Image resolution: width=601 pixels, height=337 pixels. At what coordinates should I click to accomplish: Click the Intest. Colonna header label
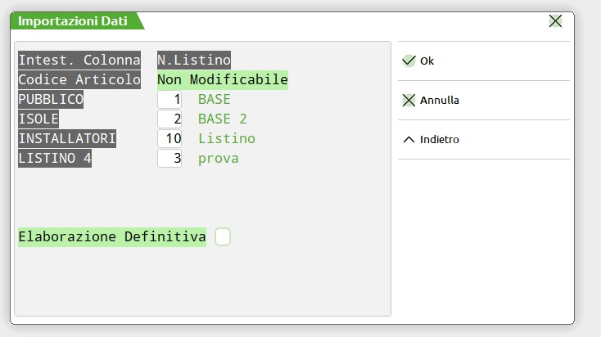coord(79,60)
